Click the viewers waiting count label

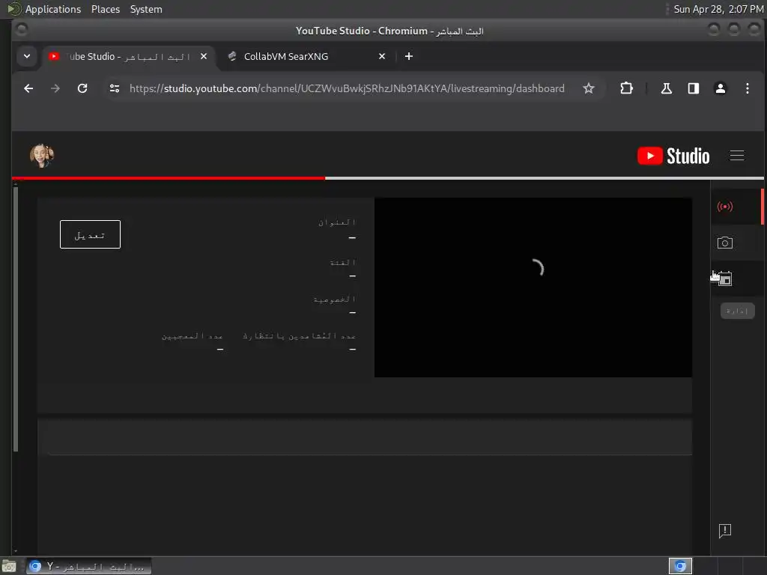click(x=299, y=336)
